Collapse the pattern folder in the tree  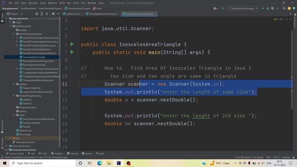pos(14,84)
